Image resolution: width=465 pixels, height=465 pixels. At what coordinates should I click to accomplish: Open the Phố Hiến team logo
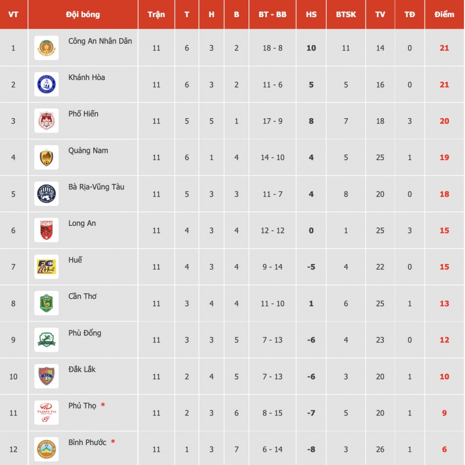pos(46,121)
